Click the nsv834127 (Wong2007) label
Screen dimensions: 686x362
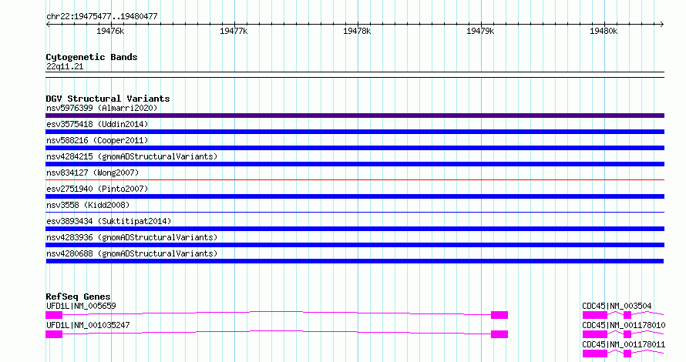(x=92, y=173)
